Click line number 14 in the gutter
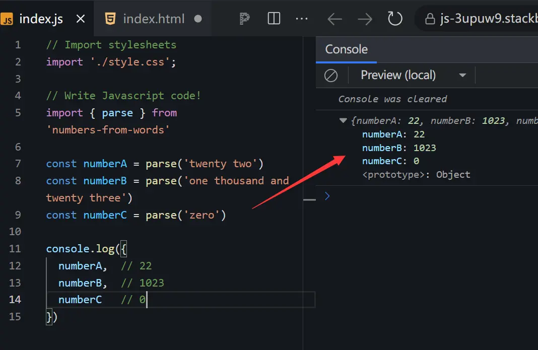 (15, 300)
